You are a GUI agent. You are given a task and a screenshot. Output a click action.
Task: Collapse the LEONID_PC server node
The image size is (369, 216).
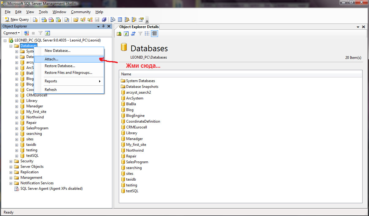(x=5, y=40)
